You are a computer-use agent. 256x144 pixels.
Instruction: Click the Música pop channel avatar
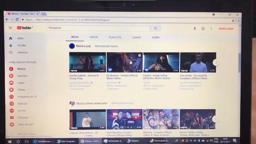pos(72,46)
